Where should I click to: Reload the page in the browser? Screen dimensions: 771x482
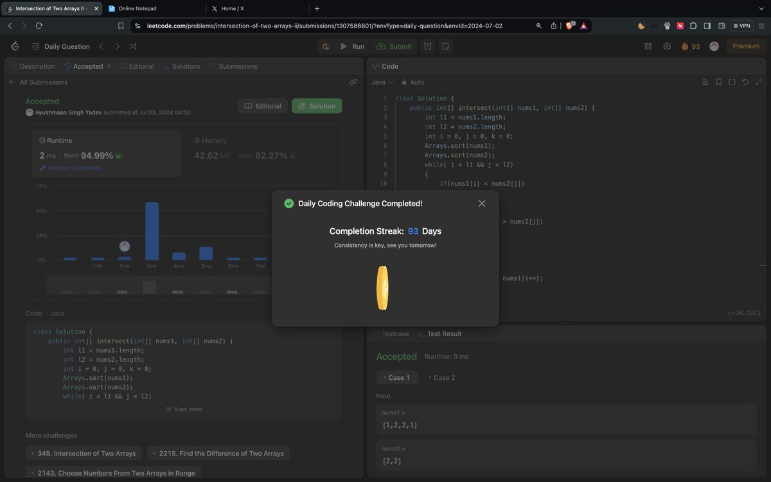[39, 26]
